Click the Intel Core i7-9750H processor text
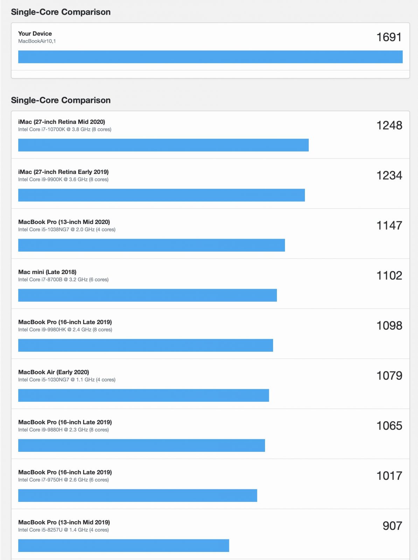Viewport: 418px width, 560px height. (x=63, y=480)
